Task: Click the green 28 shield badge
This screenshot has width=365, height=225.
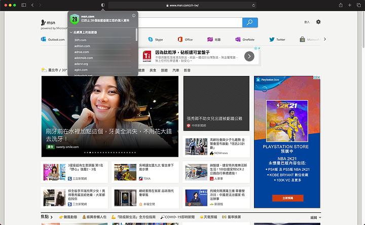Action: click(x=75, y=19)
